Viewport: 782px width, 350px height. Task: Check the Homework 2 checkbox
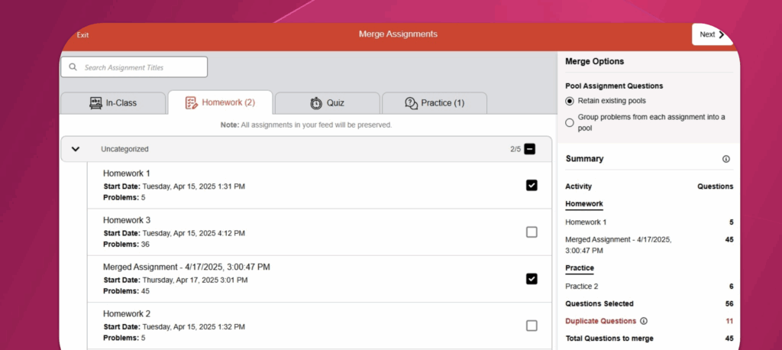click(x=532, y=326)
